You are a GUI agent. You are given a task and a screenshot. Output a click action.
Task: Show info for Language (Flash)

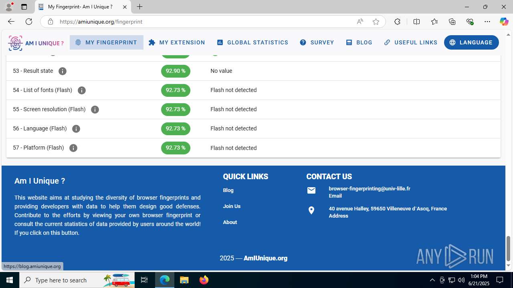tap(76, 129)
